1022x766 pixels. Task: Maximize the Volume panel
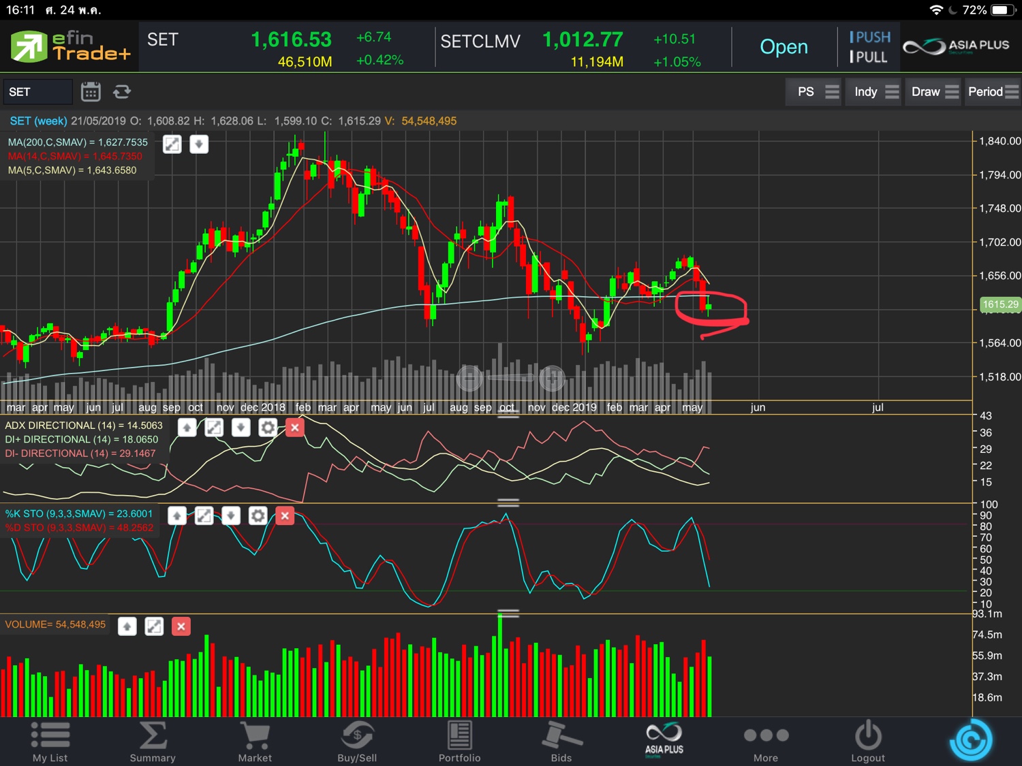click(154, 626)
